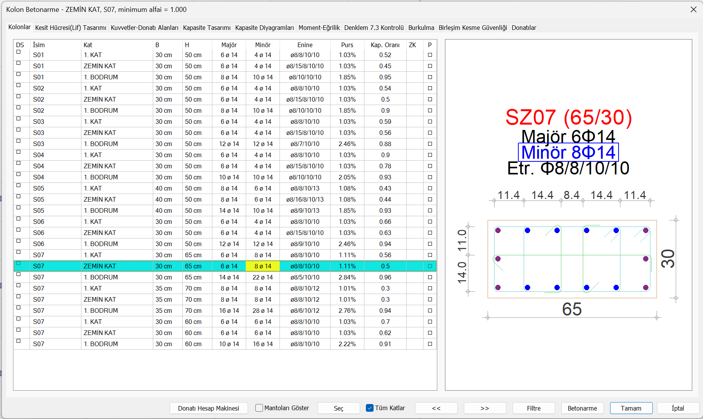Open Birleşim Kesme Güvenliği tab
703x419 pixels.
[473, 28]
